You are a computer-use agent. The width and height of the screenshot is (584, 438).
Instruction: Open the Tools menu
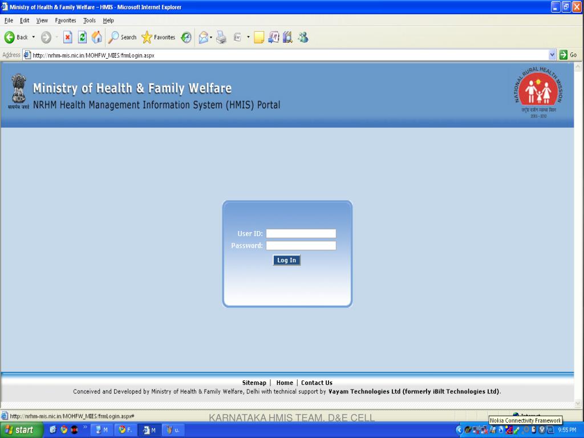point(90,21)
